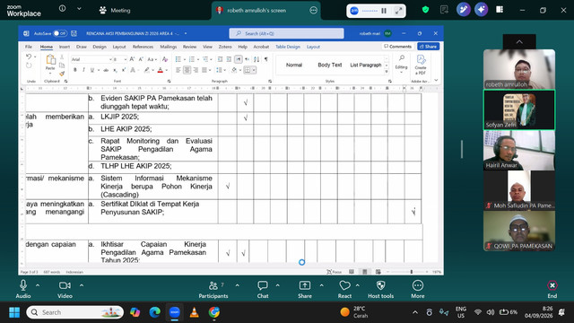Apply subscript formatting in Word ribbon
574x323 pixels.
coord(115,70)
